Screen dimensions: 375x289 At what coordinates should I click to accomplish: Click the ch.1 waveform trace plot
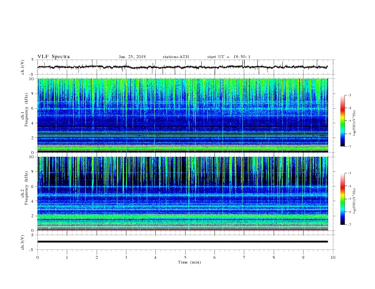(182, 67)
